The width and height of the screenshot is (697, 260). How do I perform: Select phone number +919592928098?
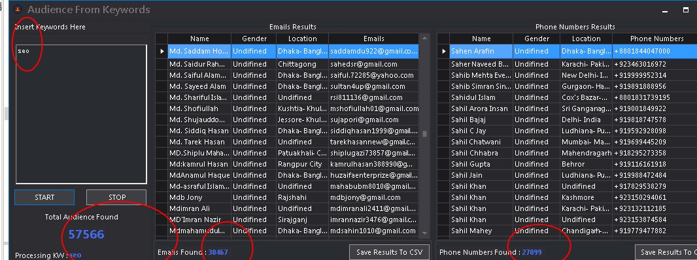(x=654, y=131)
